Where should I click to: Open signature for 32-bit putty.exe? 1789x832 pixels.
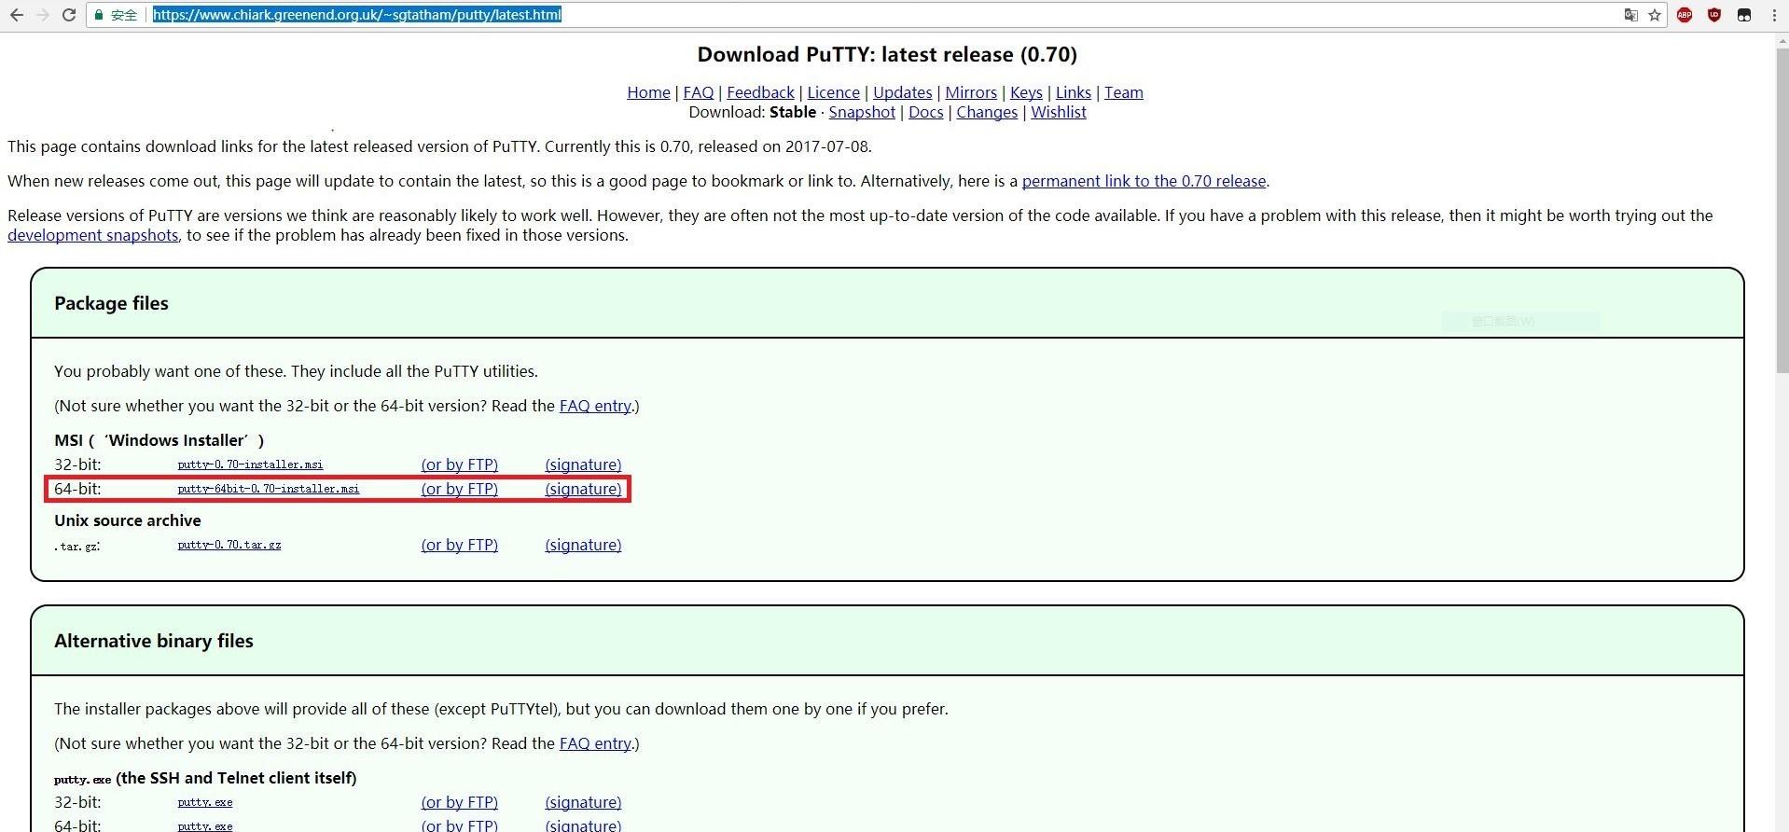click(583, 802)
